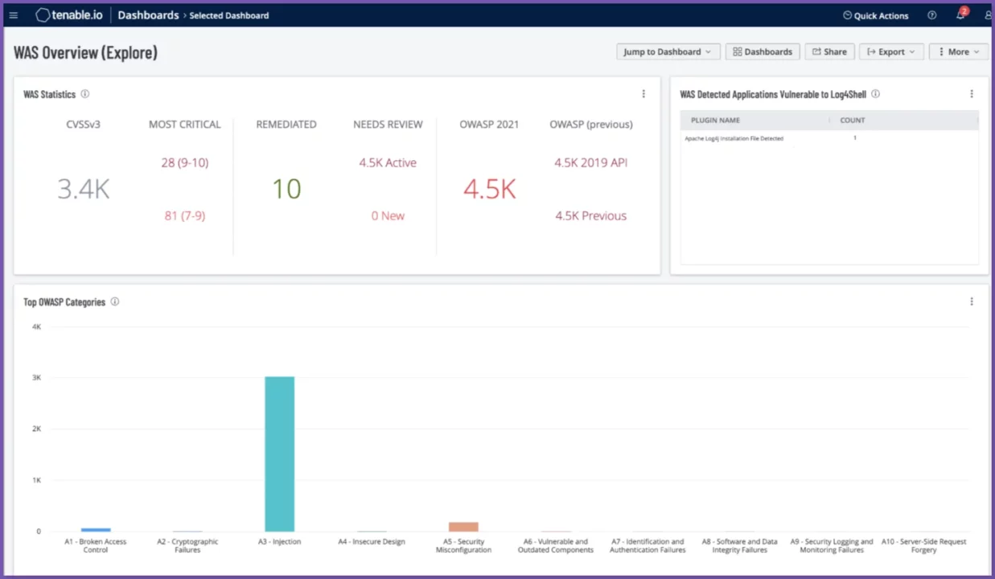Open the notifications bell
Viewport: 995px width, 579px height.
pyautogui.click(x=960, y=15)
